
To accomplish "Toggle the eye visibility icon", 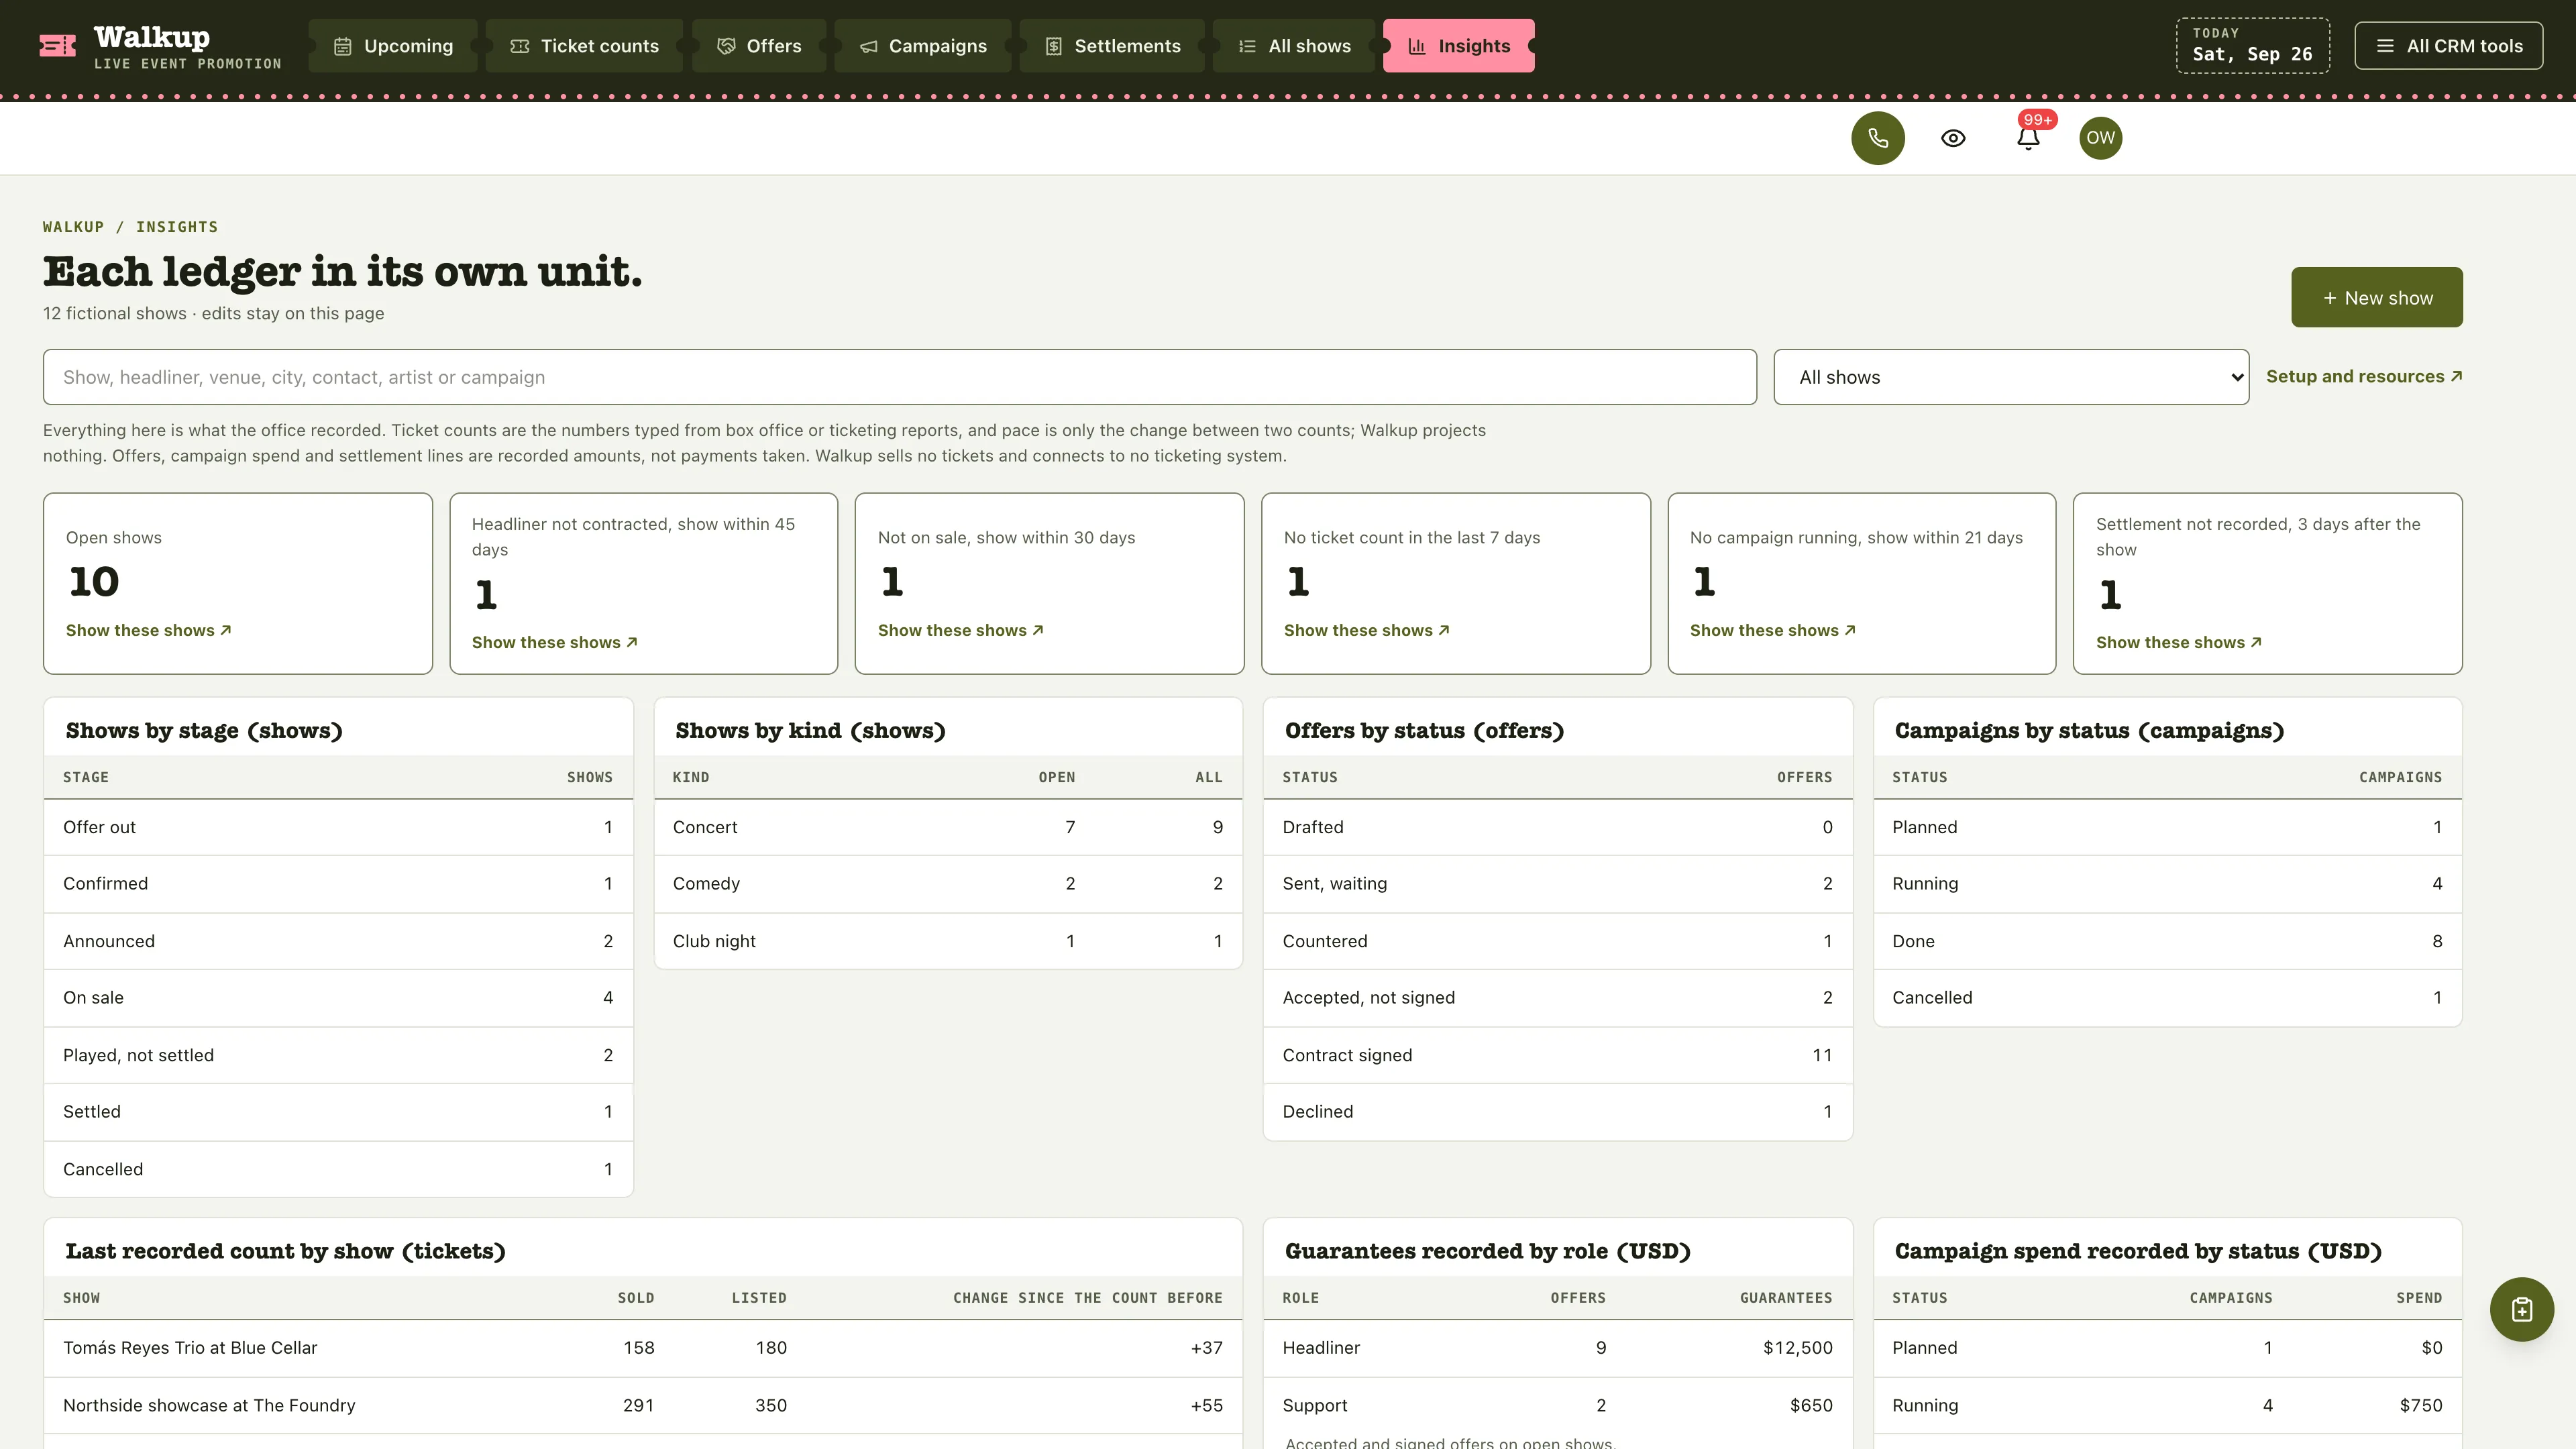I will click(1953, 138).
